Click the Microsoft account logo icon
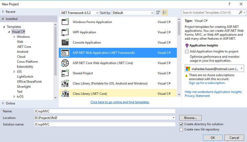The width and height of the screenshot is (247, 142). pos(188,69)
